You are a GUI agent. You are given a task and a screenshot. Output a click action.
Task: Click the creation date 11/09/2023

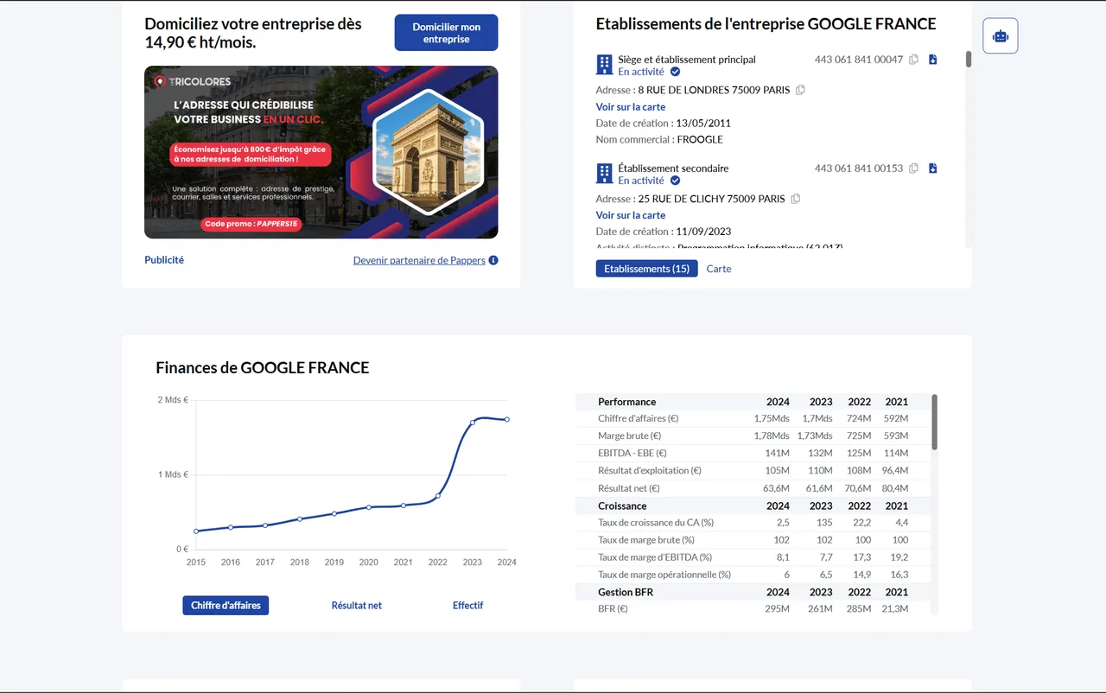coord(703,232)
